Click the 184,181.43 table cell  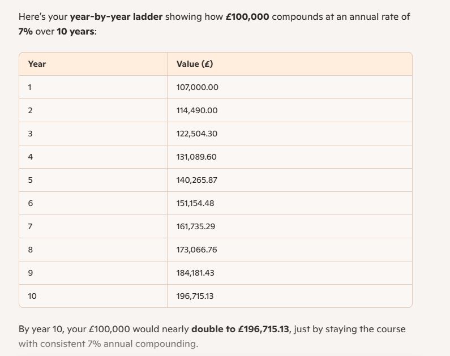click(x=195, y=273)
